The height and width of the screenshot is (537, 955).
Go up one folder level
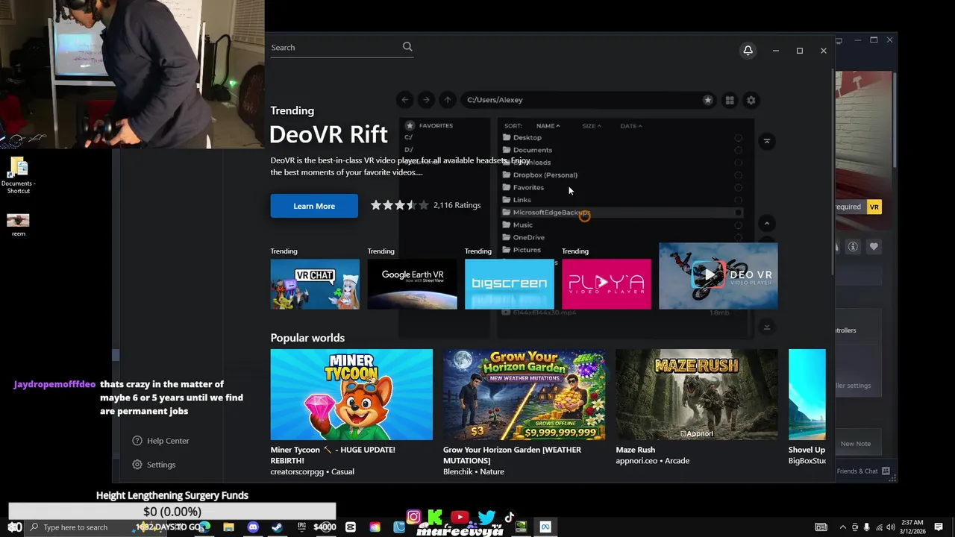pos(448,100)
